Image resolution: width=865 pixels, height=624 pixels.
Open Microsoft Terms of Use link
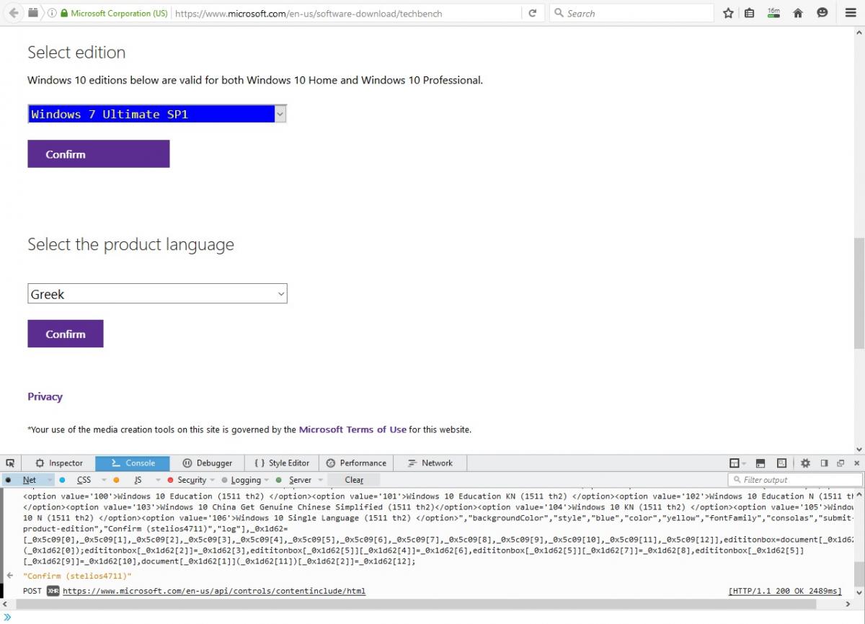pyautogui.click(x=352, y=429)
